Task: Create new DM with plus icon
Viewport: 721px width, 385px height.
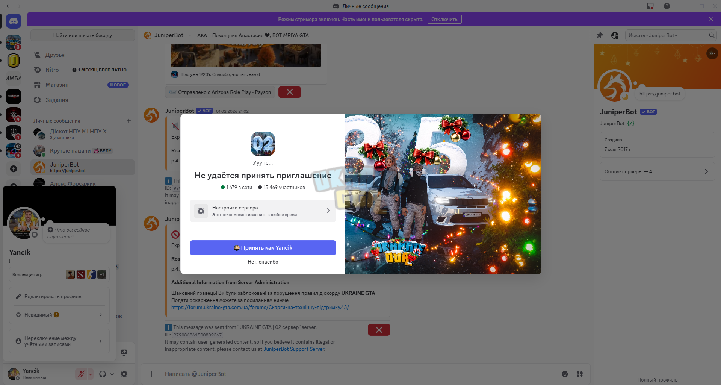Action: (x=129, y=121)
